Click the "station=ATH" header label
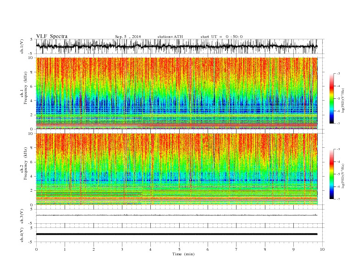Viewport: 363px width, 280px height. pyautogui.click(x=170, y=37)
